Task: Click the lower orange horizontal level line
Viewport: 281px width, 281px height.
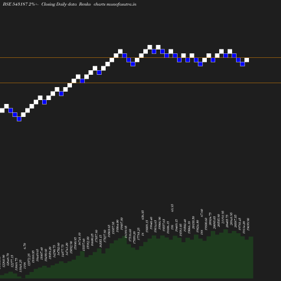Action: tap(140, 83)
